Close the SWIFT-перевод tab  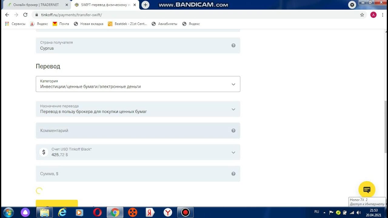click(x=135, y=5)
